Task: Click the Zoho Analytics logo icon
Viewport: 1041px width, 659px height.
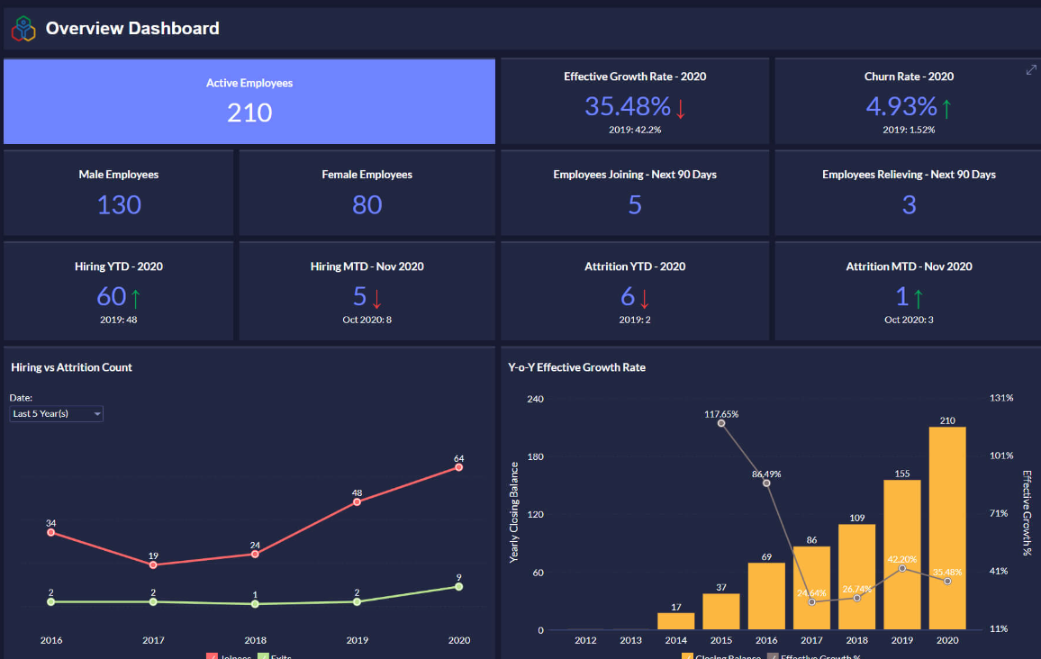Action: coord(23,29)
